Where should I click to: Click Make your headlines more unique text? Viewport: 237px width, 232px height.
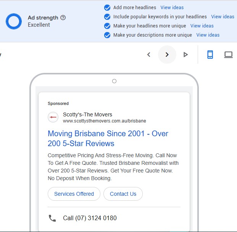(x=150, y=26)
